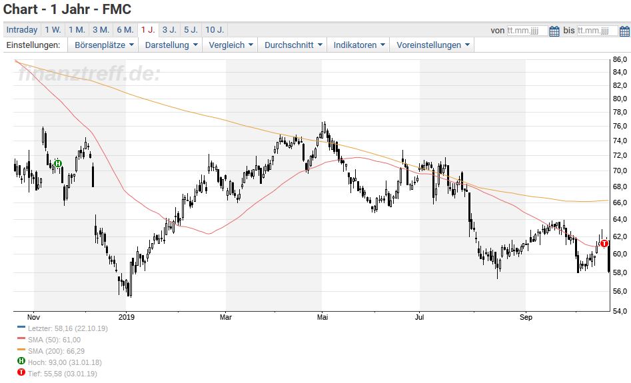Click the 86,0 y-axis value
The height and width of the screenshot is (383, 631).
point(620,59)
